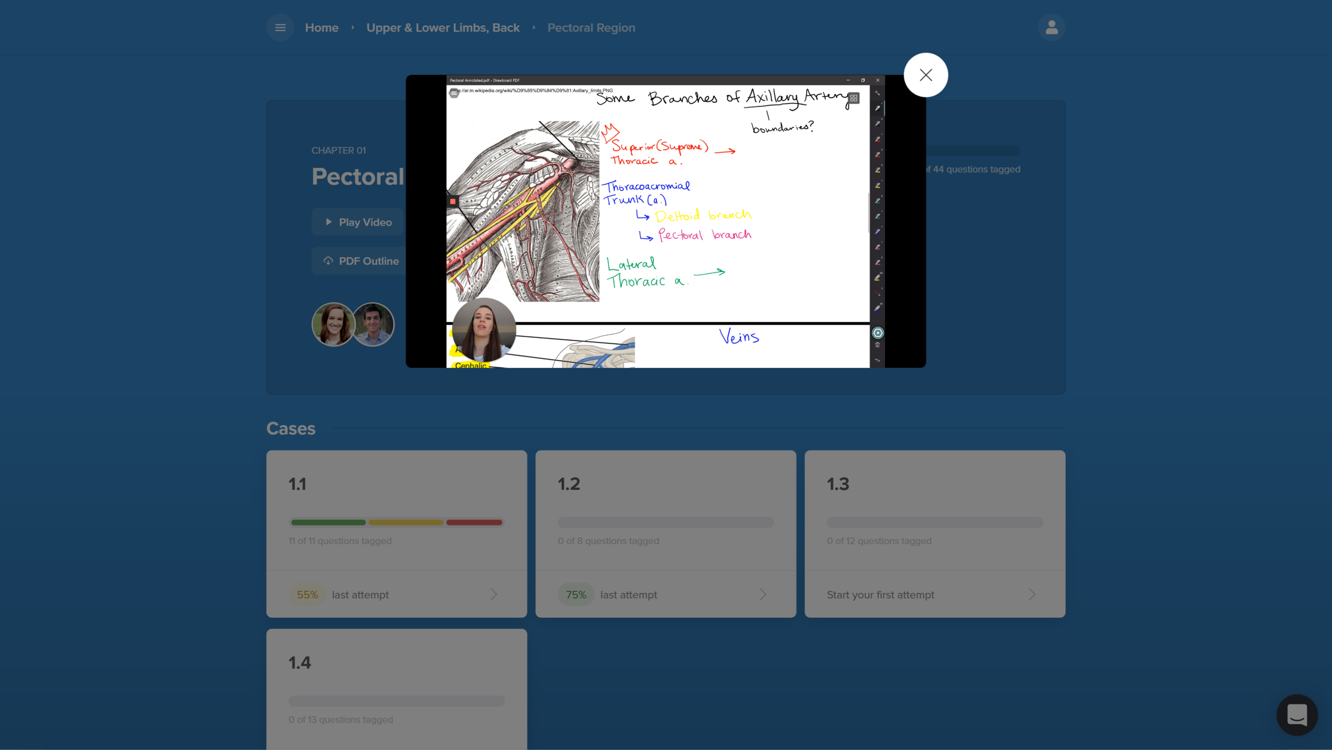Open case 1.2 last attempt arrow
The height and width of the screenshot is (750, 1332).
click(x=762, y=594)
